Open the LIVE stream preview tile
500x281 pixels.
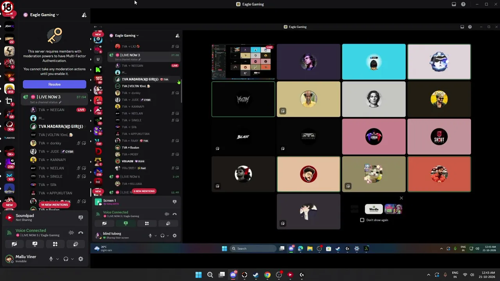click(x=243, y=62)
